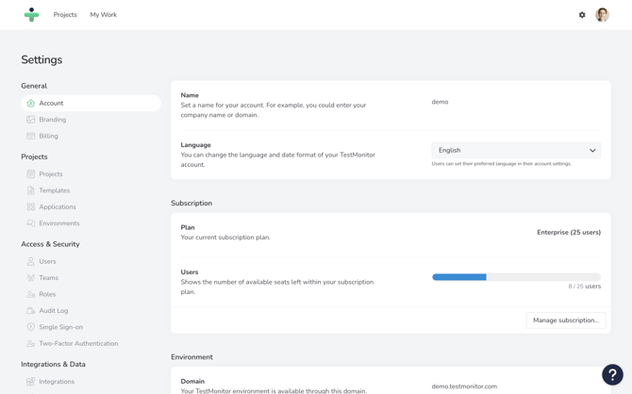Navigate to Roles in Access & Security

pyautogui.click(x=47, y=294)
